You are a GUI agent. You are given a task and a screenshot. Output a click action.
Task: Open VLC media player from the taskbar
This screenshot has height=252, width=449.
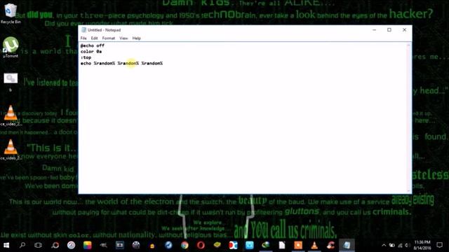tap(314, 245)
